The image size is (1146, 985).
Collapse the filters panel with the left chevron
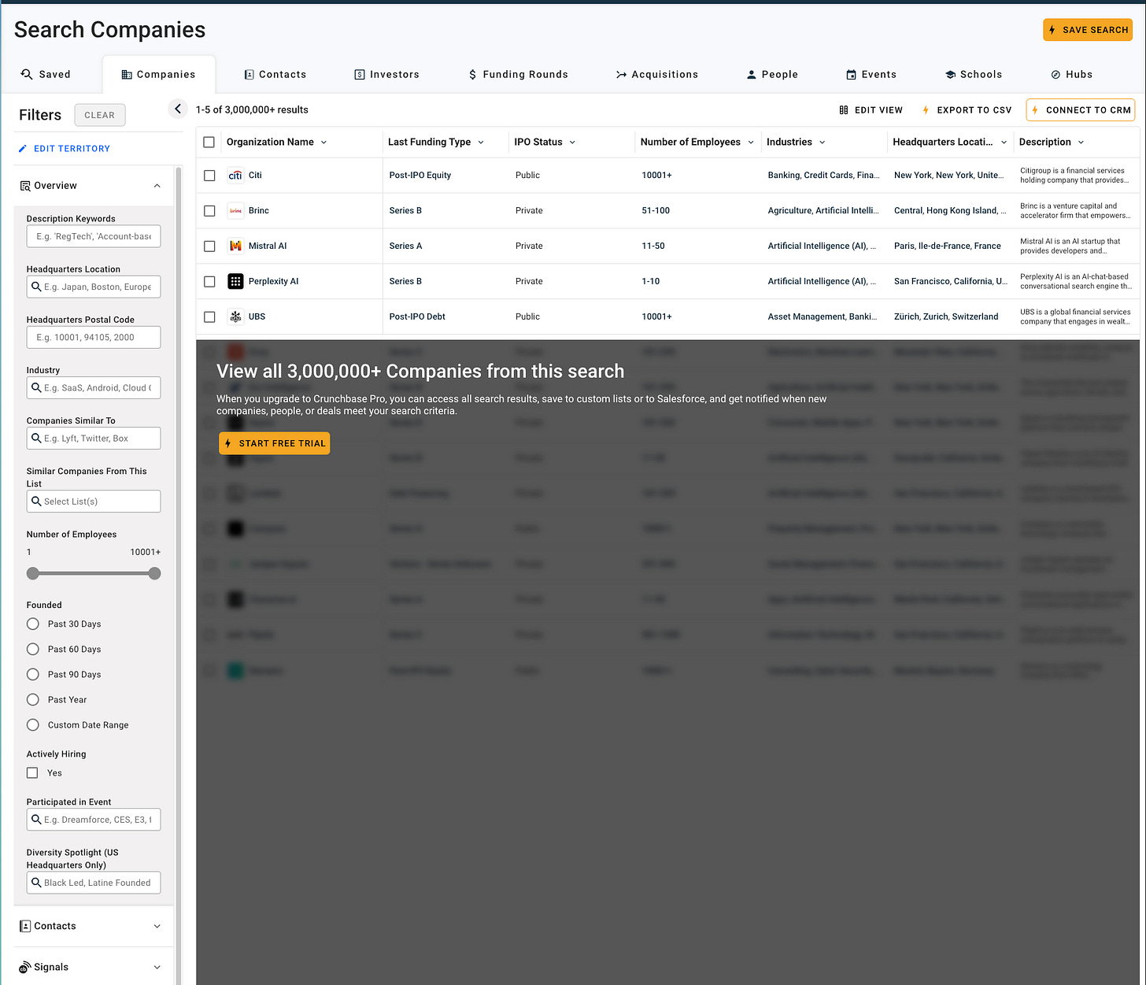tap(178, 109)
